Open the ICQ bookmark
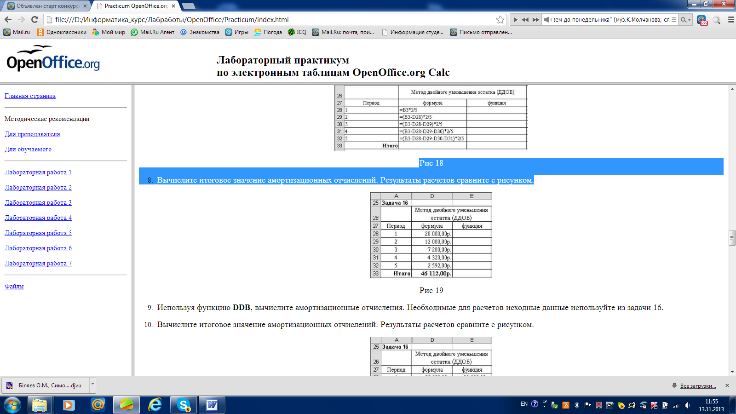736x414 pixels. tap(297, 32)
